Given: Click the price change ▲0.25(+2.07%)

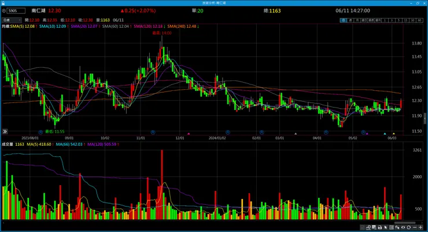Looking at the screenshot, I should click(x=138, y=10).
